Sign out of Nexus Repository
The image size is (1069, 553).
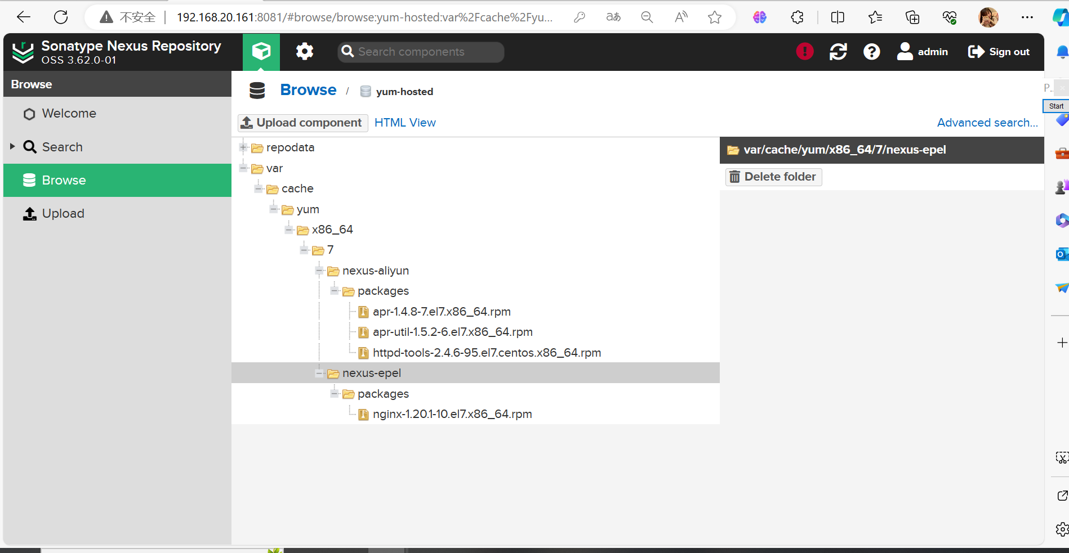point(999,52)
